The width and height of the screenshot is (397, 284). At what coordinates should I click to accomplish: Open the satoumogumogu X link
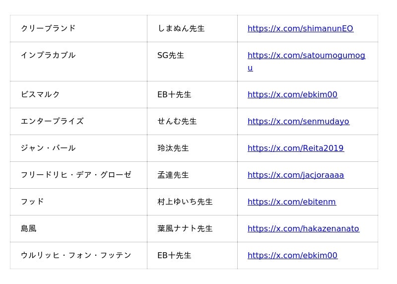pos(306,56)
